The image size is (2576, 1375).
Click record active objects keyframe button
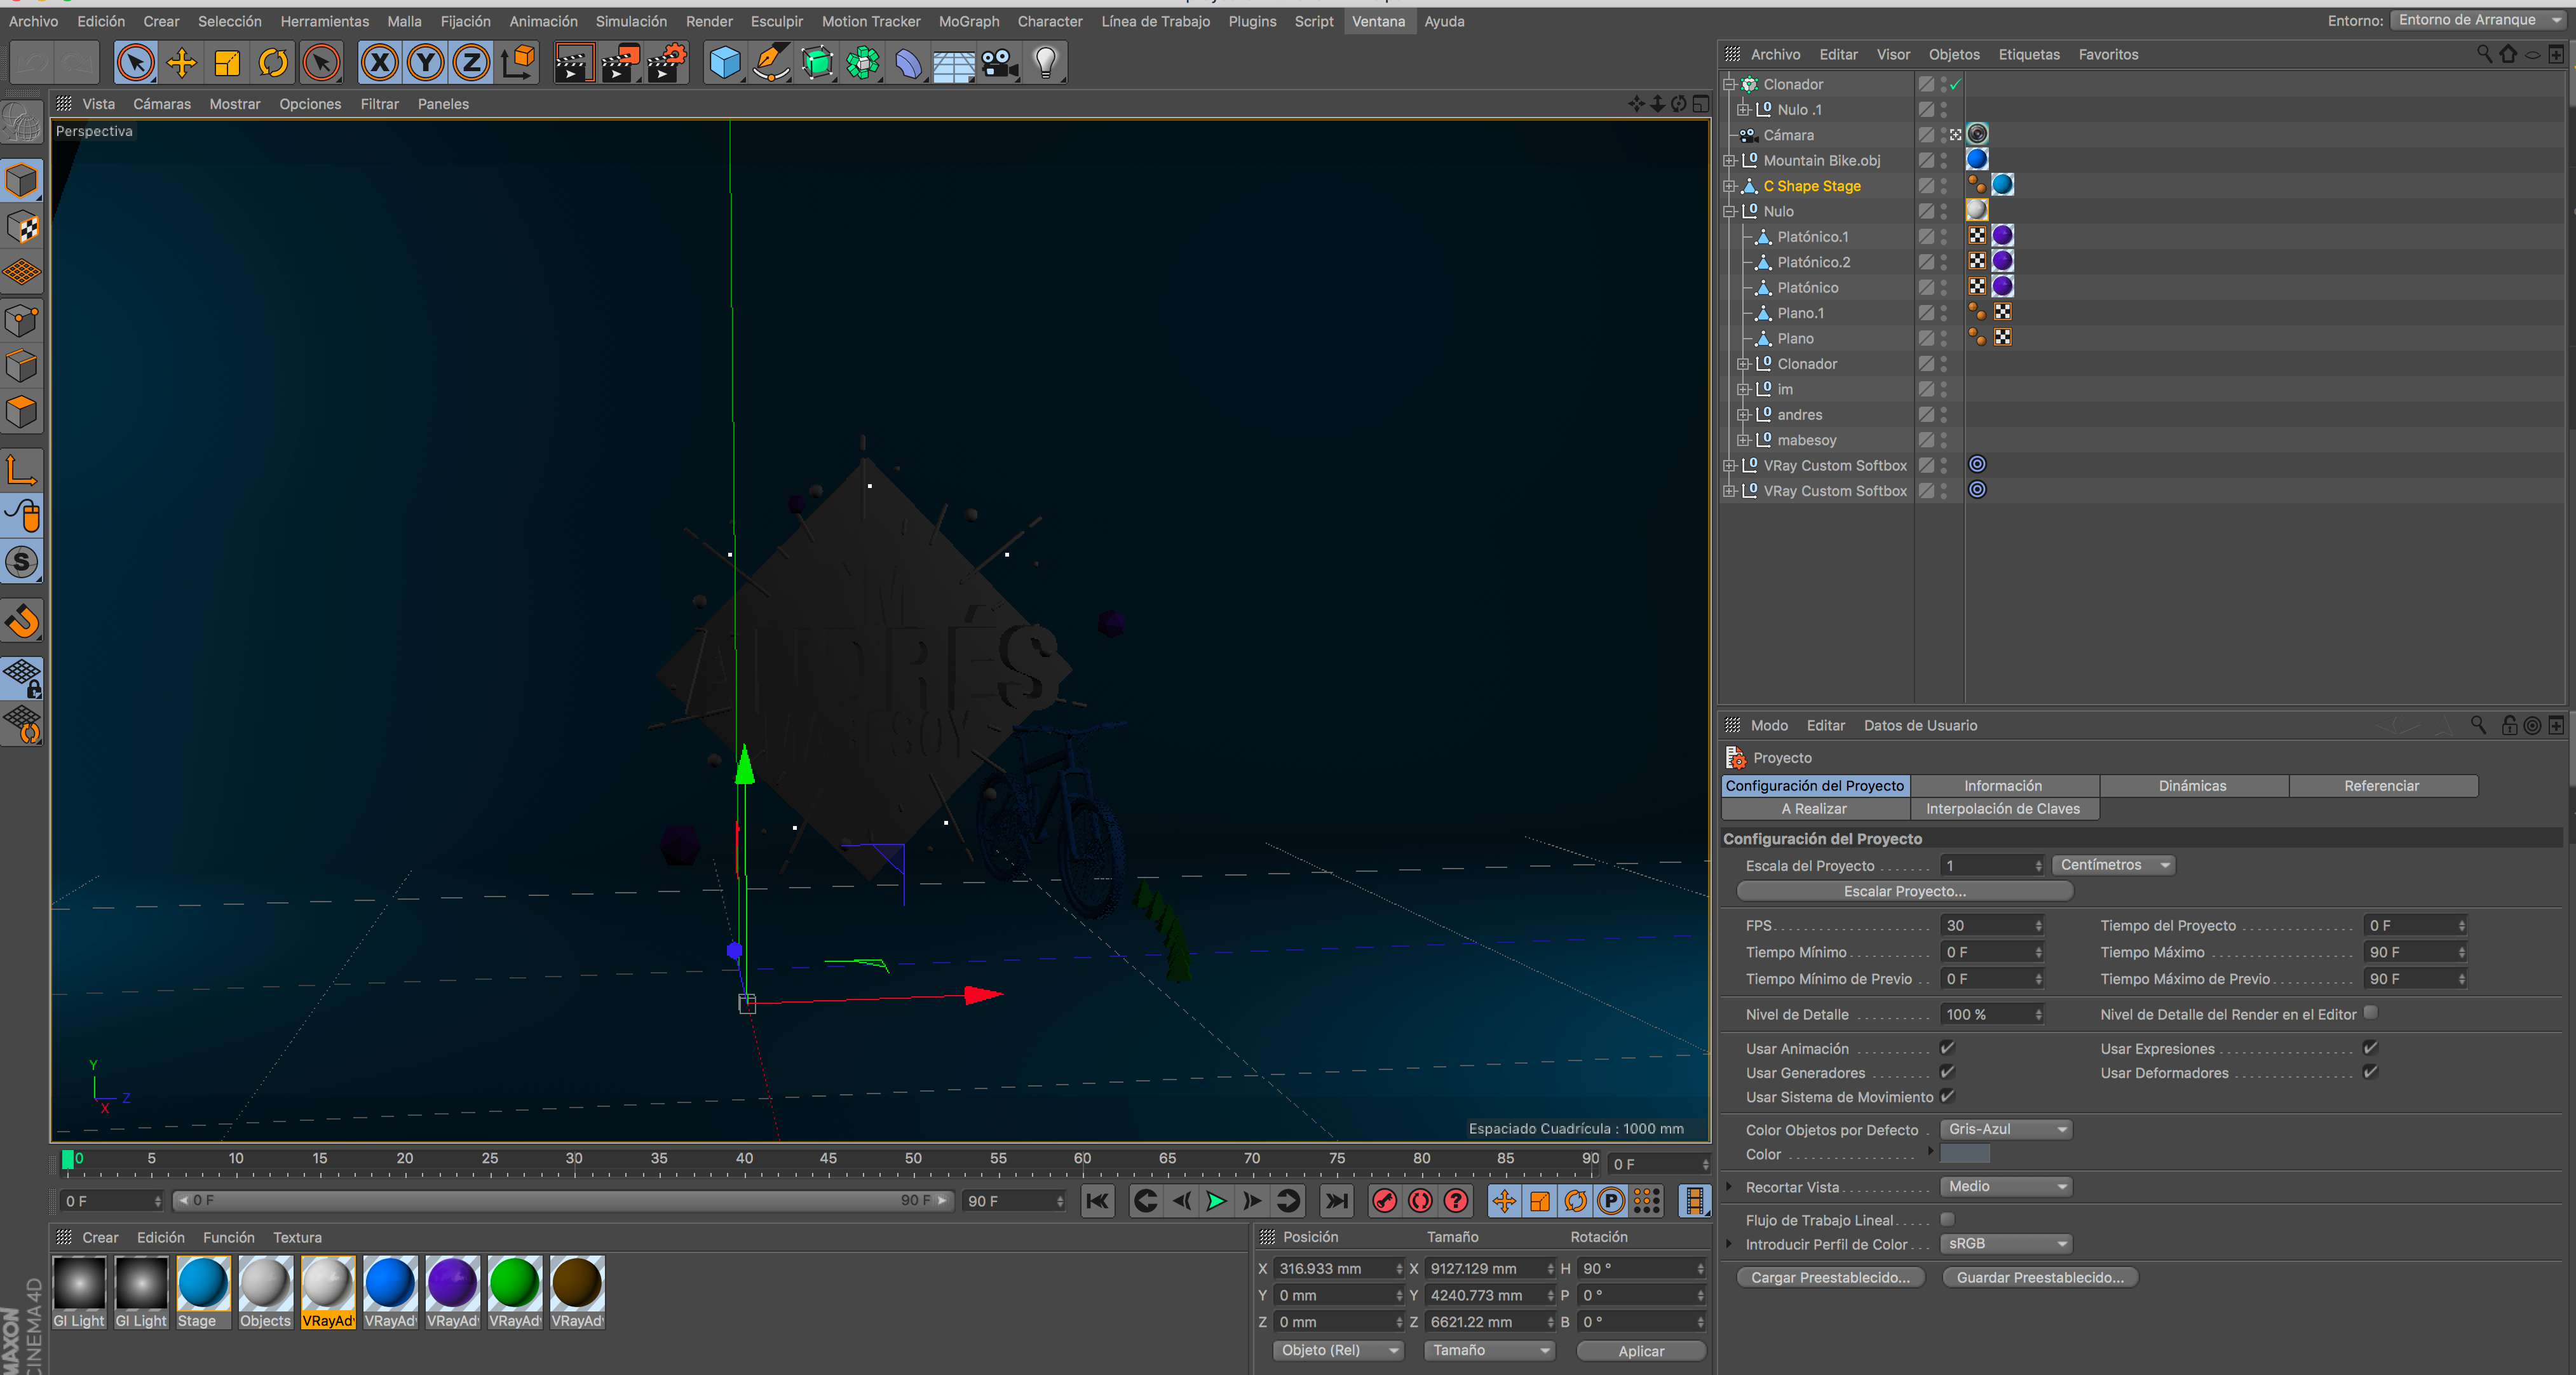coord(1385,1201)
